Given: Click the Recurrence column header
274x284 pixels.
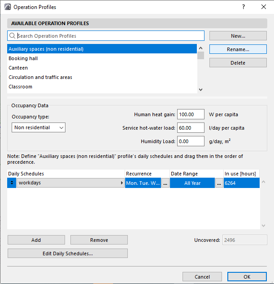Looking at the screenshot, I should point(147,174).
